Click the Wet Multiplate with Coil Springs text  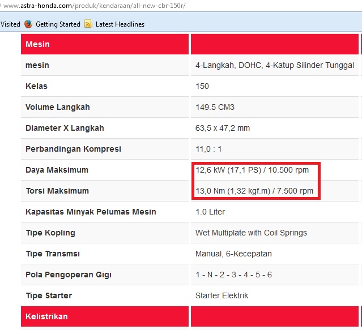point(251,233)
